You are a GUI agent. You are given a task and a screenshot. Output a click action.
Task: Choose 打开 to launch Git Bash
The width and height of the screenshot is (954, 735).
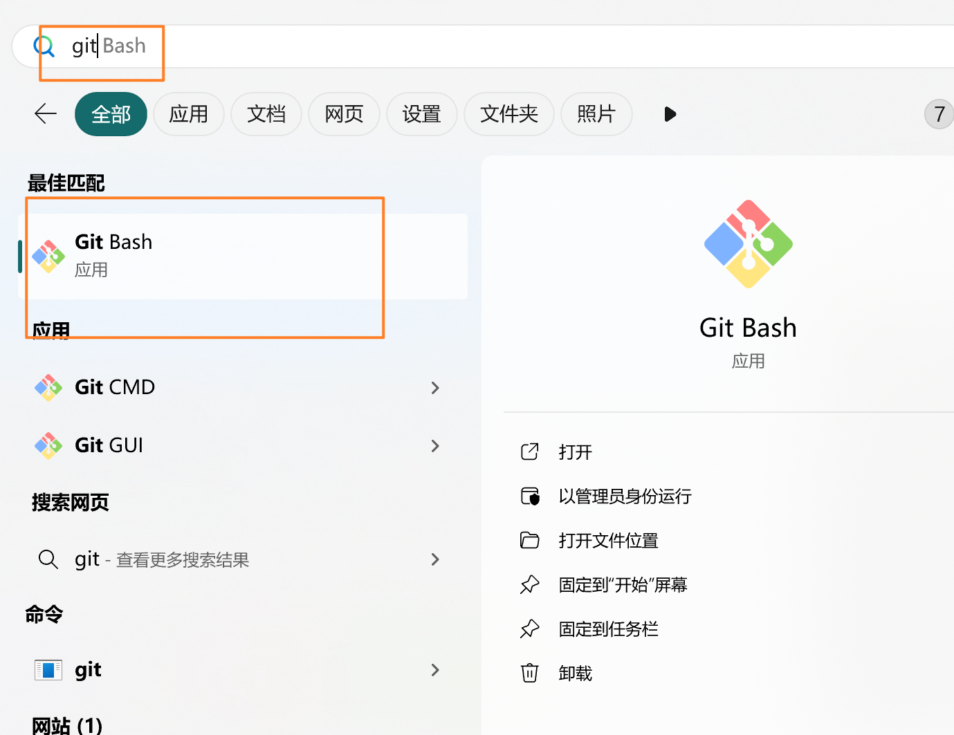pyautogui.click(x=575, y=452)
